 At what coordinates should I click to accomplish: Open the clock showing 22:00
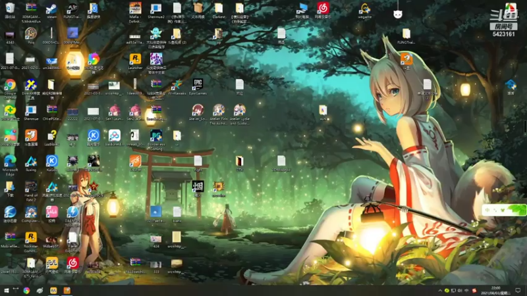496,291
